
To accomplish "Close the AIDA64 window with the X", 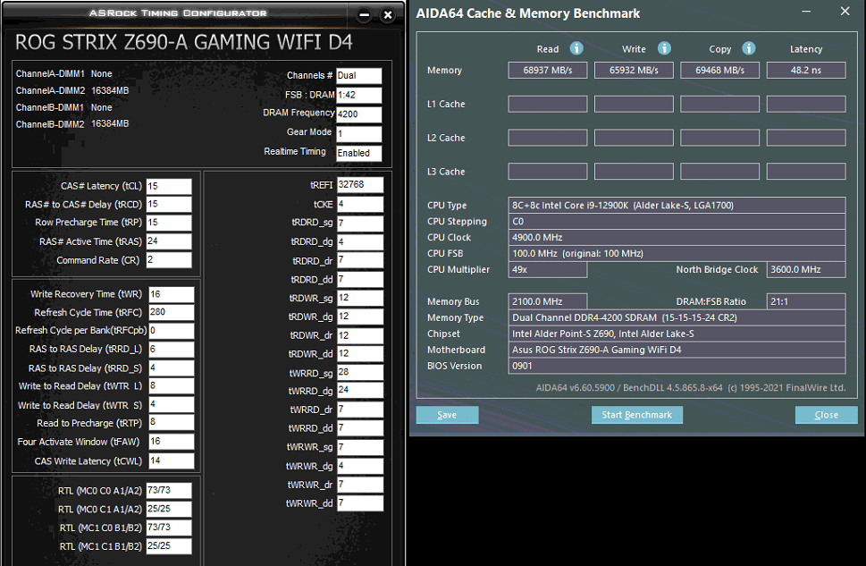I will click(x=845, y=12).
